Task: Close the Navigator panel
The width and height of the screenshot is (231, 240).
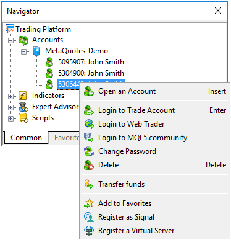Action: tap(218, 11)
